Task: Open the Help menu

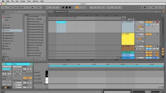Action: pyautogui.click(x=42, y=1)
